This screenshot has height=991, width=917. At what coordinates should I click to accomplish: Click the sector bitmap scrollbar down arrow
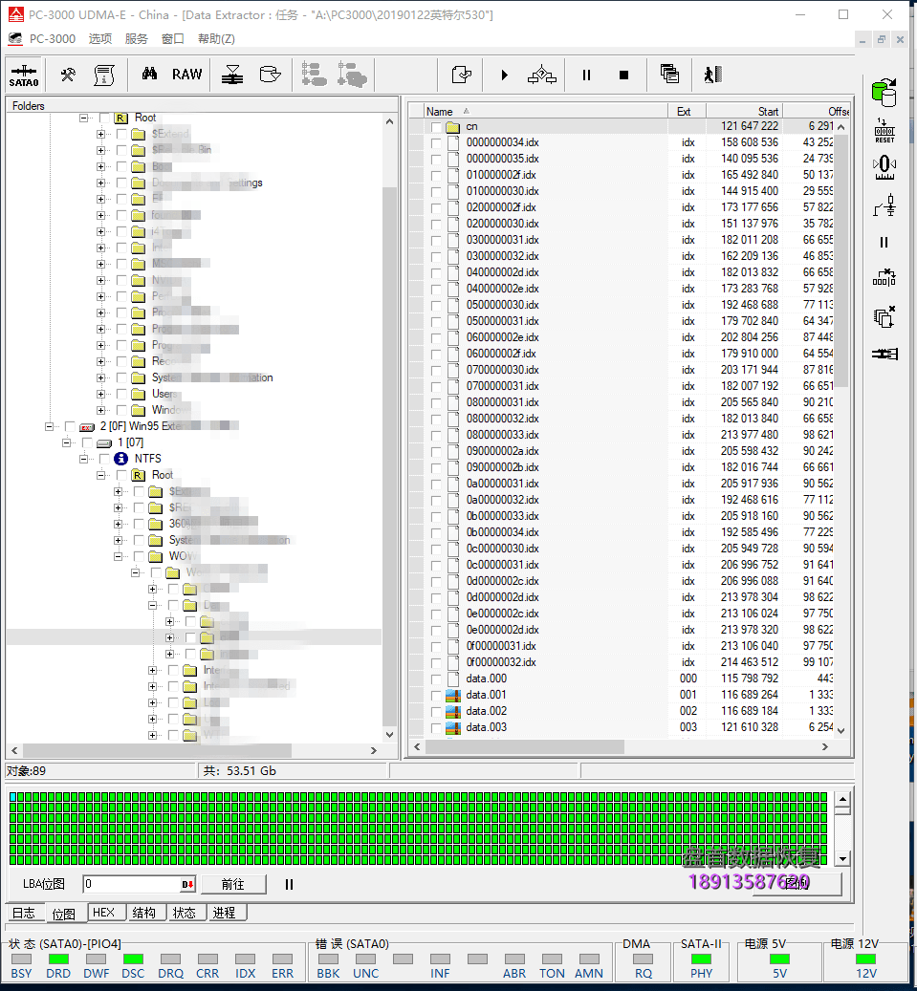842,859
